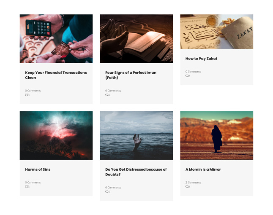Click the card payment terminal thumbnail
The height and width of the screenshot is (215, 273).
(56, 38)
